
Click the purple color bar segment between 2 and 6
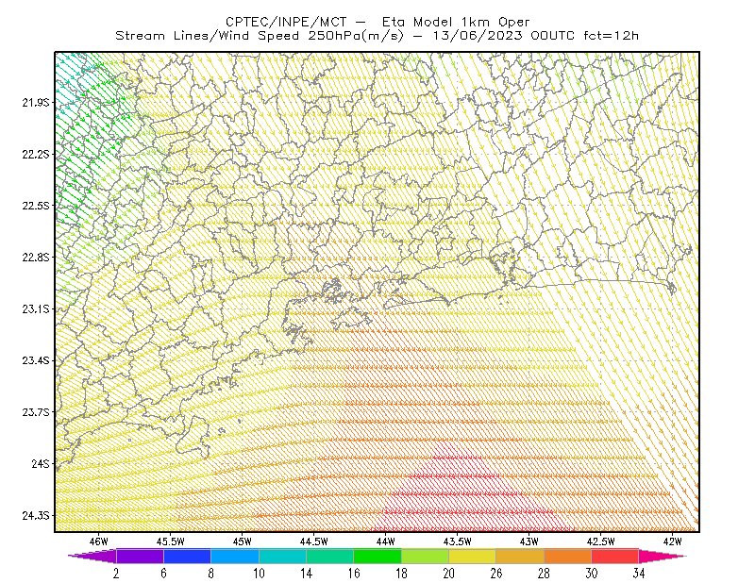click(x=140, y=556)
